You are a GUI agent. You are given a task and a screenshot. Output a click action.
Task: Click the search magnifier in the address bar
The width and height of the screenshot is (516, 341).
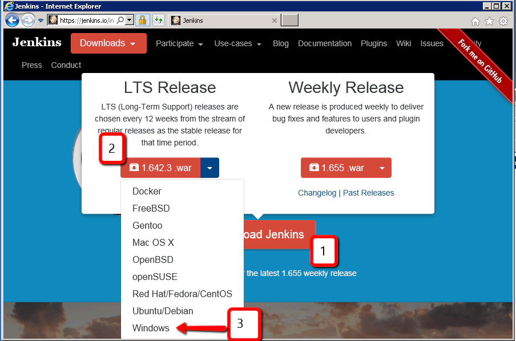click(x=121, y=20)
